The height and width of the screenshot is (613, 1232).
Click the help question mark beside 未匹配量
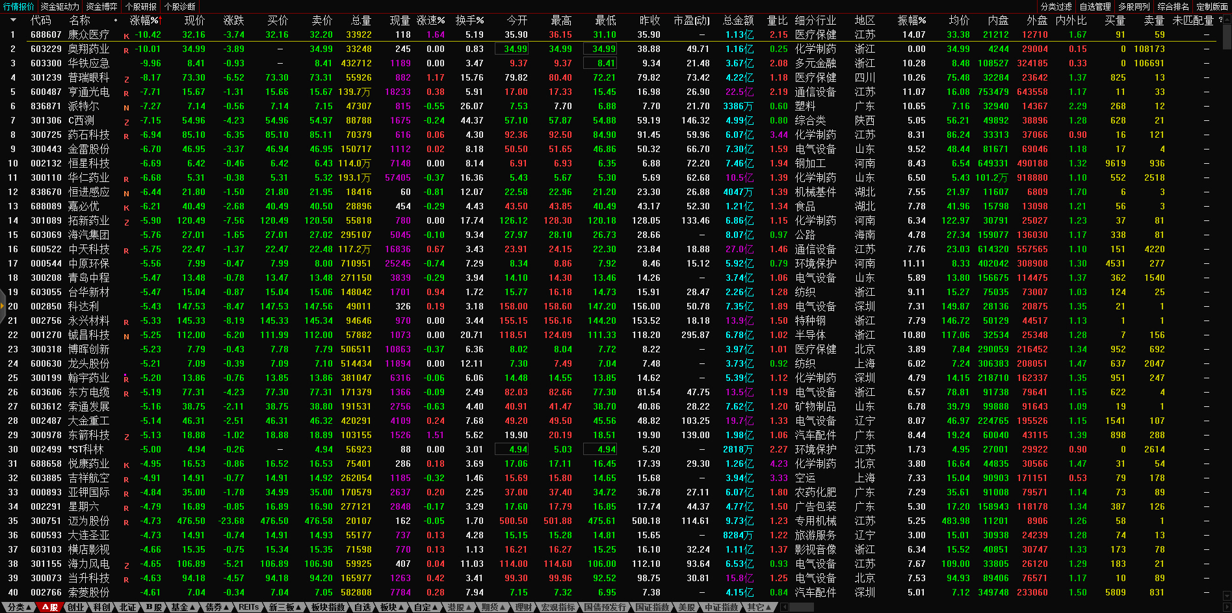pos(1220,20)
